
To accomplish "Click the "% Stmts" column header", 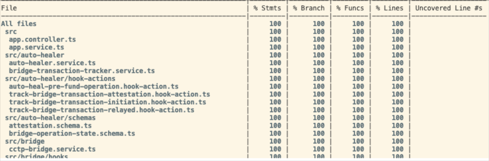I will coord(267,8).
